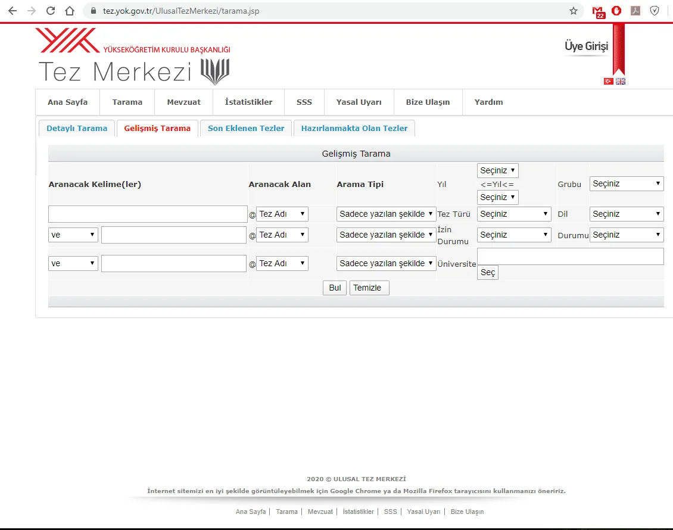Open third row Tez Adı field dropdown
Image resolution: width=673 pixels, height=530 pixels.
coord(282,263)
